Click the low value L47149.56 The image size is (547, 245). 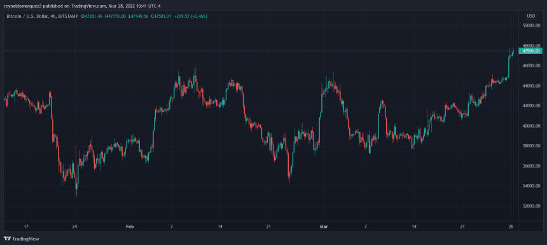[x=139, y=17]
